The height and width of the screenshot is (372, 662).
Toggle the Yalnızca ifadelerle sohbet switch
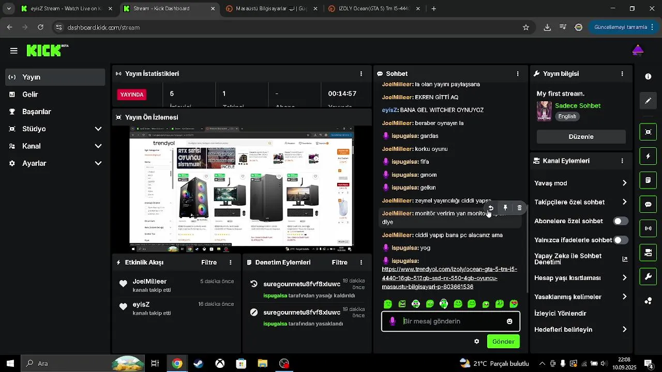tap(621, 240)
